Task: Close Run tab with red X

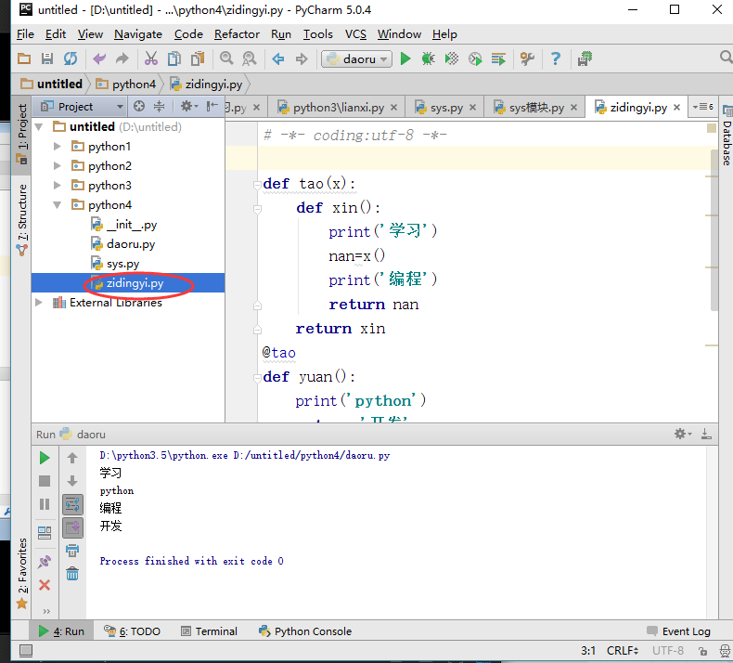Action: [45, 585]
